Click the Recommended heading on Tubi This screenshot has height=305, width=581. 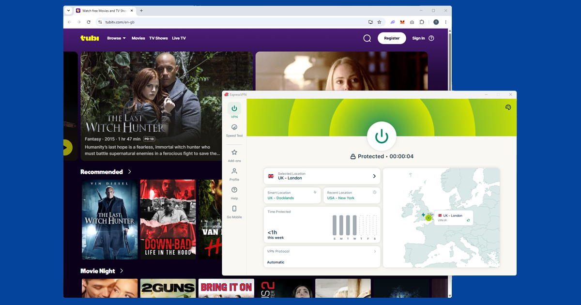tap(102, 172)
